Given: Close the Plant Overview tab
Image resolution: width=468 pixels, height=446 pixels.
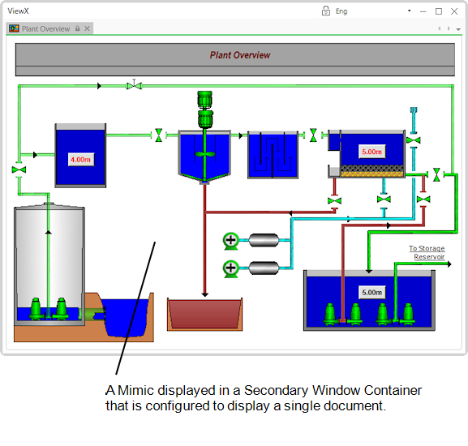Looking at the screenshot, I should coord(87,28).
